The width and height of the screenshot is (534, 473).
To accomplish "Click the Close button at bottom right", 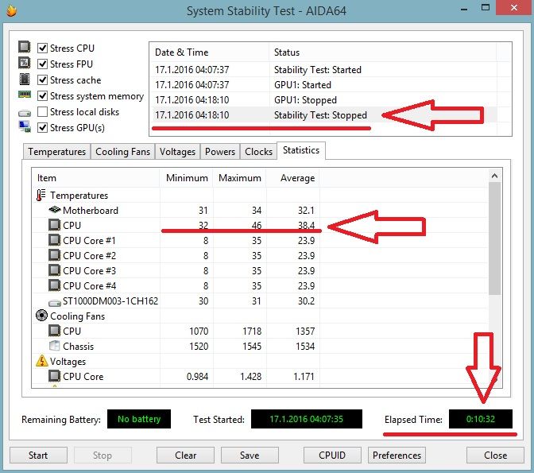I will pyautogui.click(x=495, y=456).
